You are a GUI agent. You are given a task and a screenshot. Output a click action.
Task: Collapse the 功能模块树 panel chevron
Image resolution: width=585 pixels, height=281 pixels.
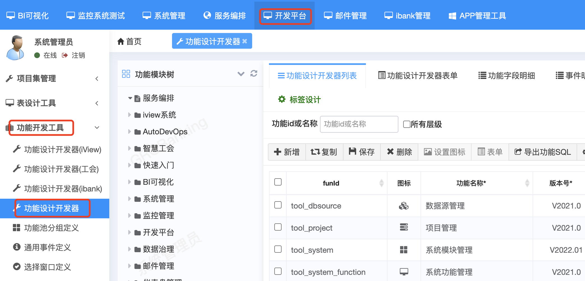(x=241, y=74)
